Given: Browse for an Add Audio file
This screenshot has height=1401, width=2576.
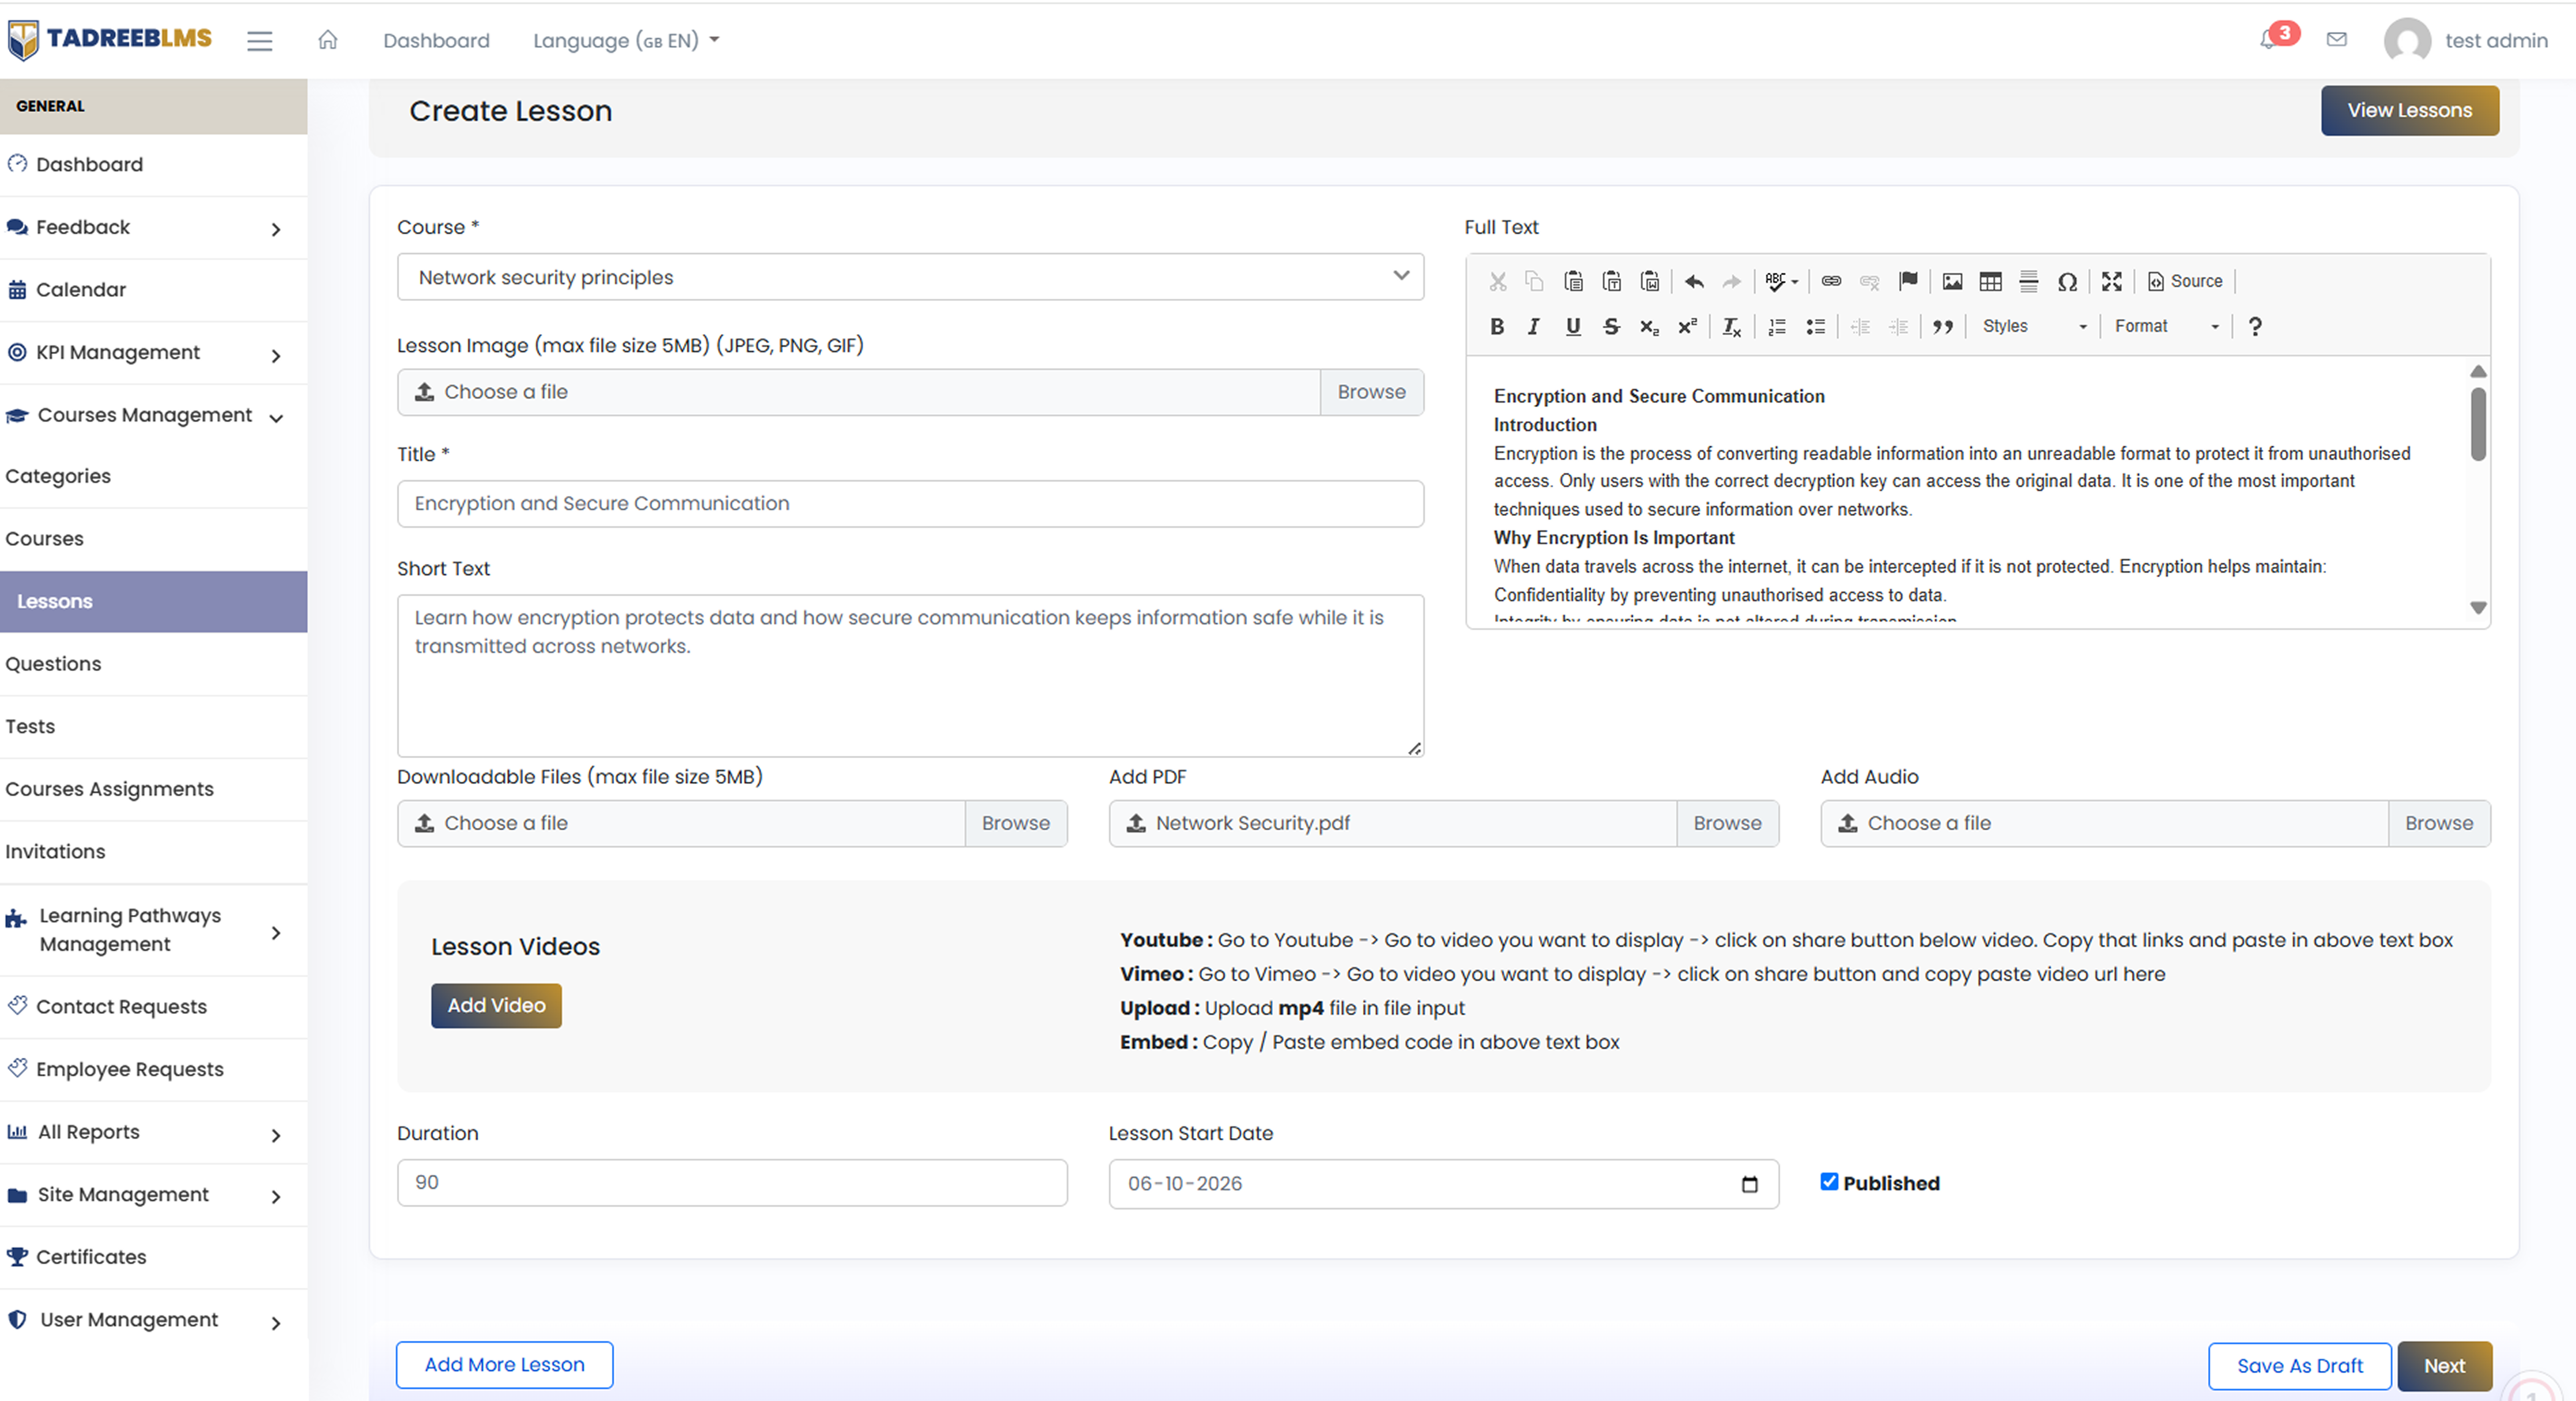Looking at the screenshot, I should pyautogui.click(x=2439, y=823).
